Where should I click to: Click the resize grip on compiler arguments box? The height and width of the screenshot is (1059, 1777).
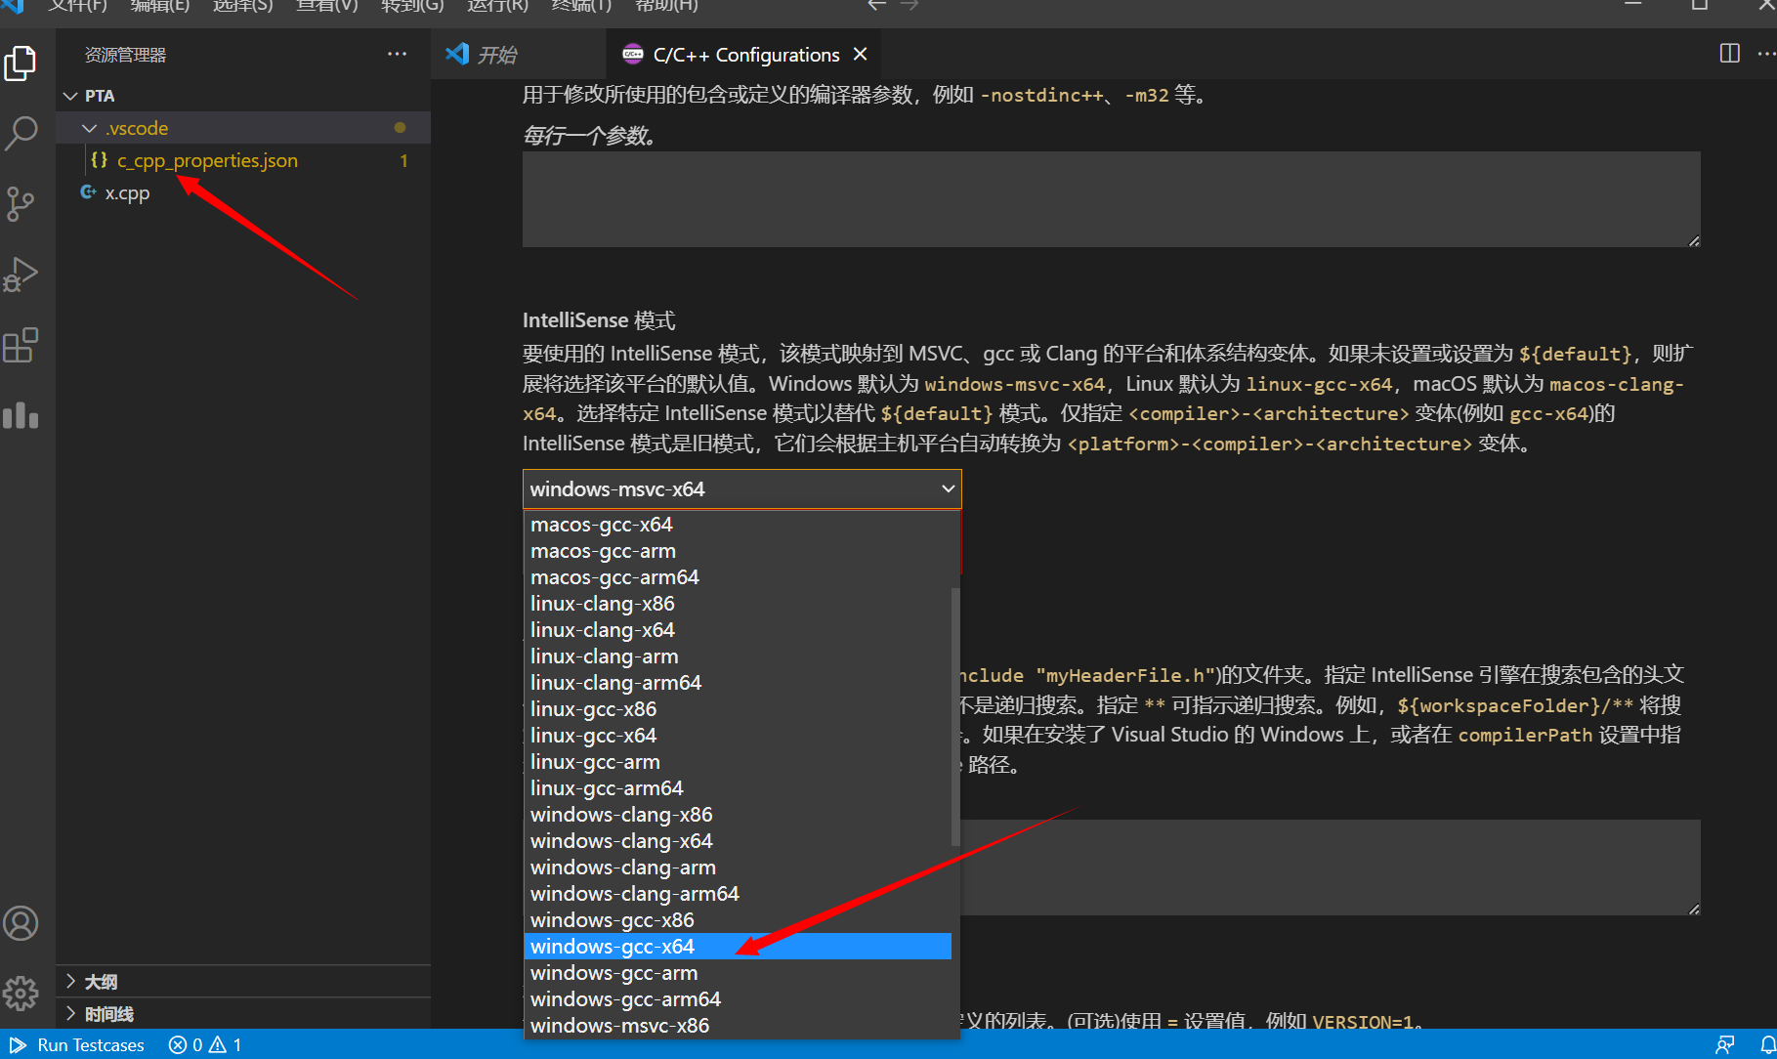1693,240
